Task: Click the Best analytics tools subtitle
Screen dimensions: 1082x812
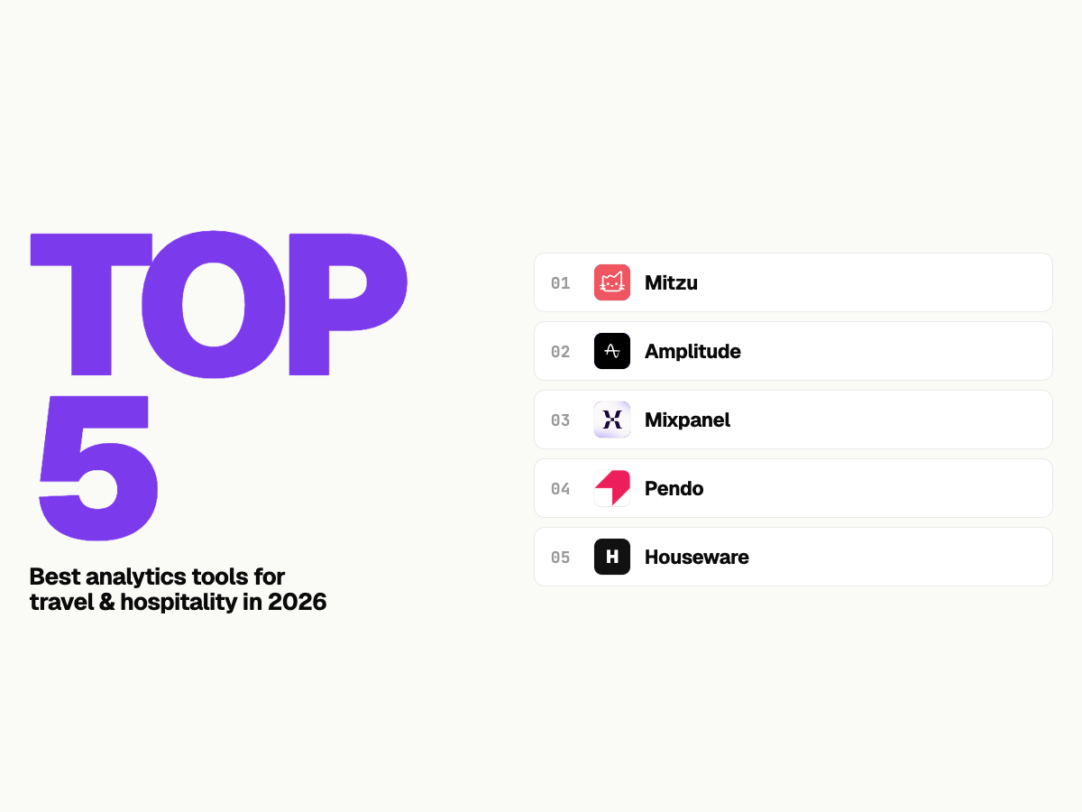Action: (178, 589)
